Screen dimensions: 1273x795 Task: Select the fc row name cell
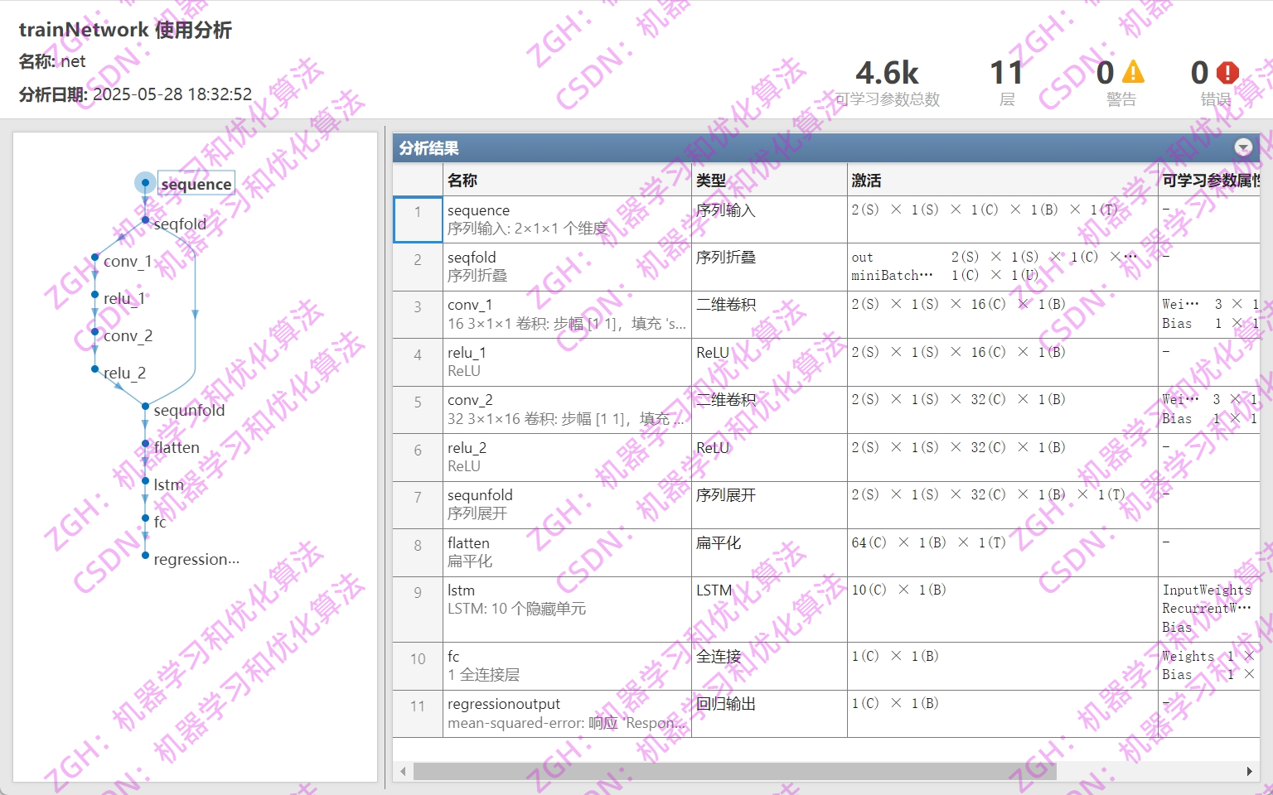click(x=567, y=666)
